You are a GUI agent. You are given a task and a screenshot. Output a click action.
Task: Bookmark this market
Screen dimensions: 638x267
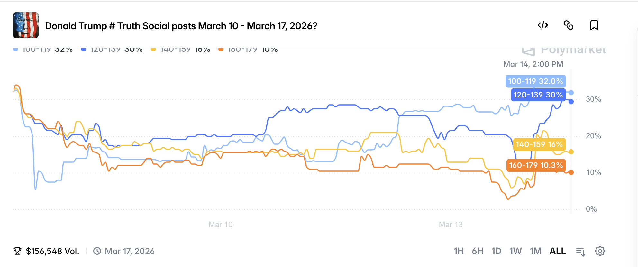click(594, 25)
